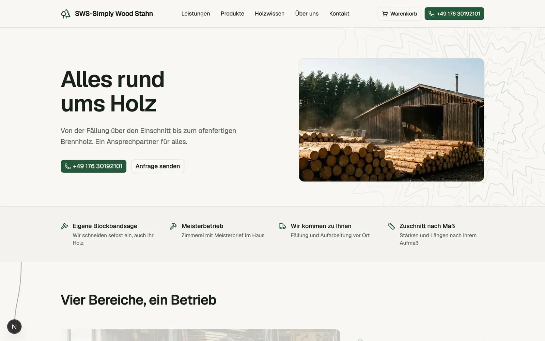Go to the Produkte page
Viewport: 545px width, 341px height.
tap(232, 14)
